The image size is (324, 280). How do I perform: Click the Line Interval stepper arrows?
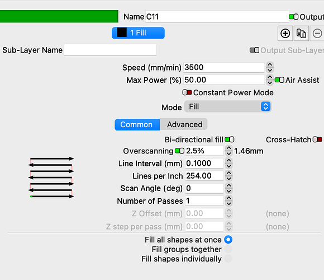click(x=228, y=164)
